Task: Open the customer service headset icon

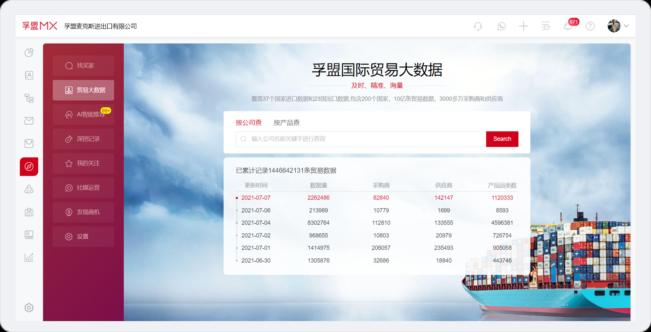Action: (478, 26)
